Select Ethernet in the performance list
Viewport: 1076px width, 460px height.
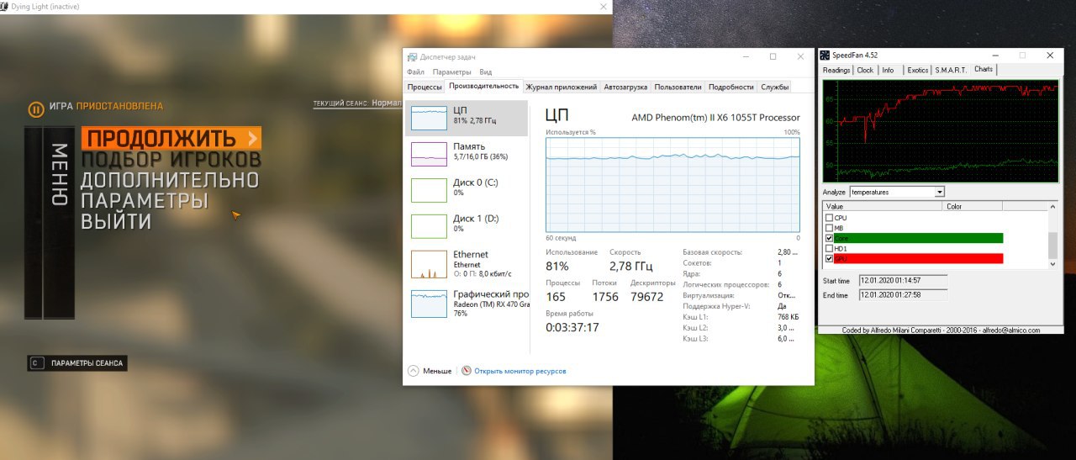[x=467, y=262]
